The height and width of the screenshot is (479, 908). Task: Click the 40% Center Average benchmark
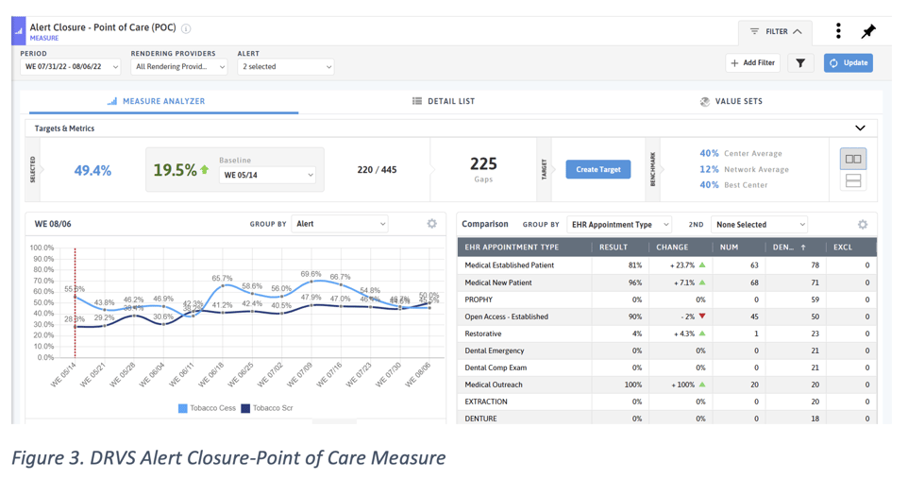tap(741, 153)
